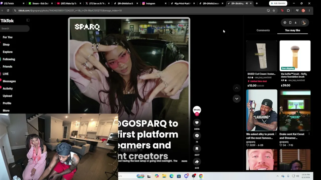Open Activity in the sidebar
This screenshot has height=180, width=321.
click(8, 88)
